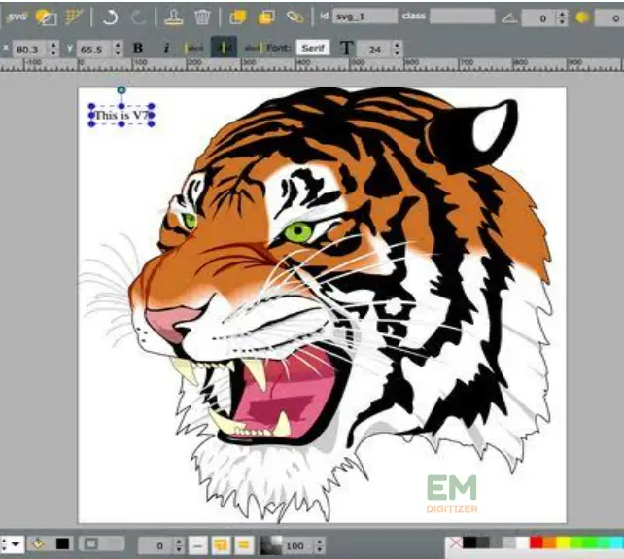Undo the last action
The height and width of the screenshot is (559, 624).
(110, 17)
